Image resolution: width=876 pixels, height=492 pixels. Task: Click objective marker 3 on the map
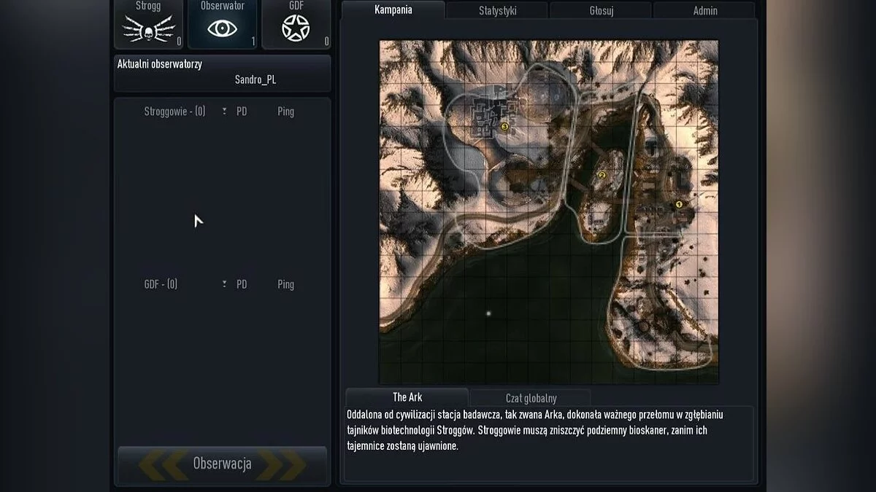tap(504, 126)
